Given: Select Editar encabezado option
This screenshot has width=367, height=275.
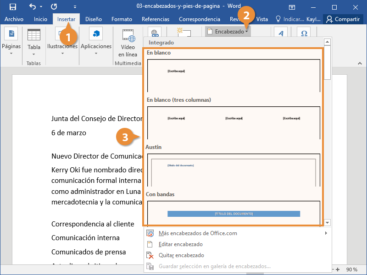Looking at the screenshot, I should coord(180,244).
